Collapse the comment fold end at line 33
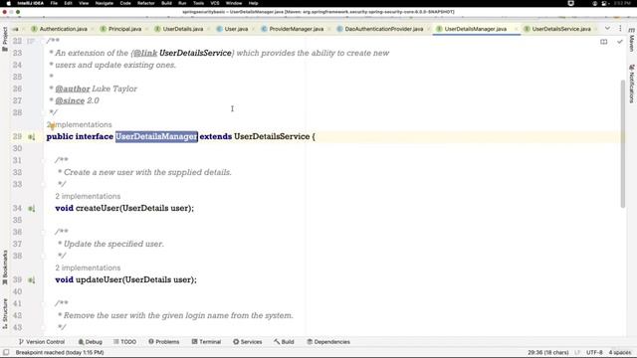The width and height of the screenshot is (637, 358). (x=43, y=184)
